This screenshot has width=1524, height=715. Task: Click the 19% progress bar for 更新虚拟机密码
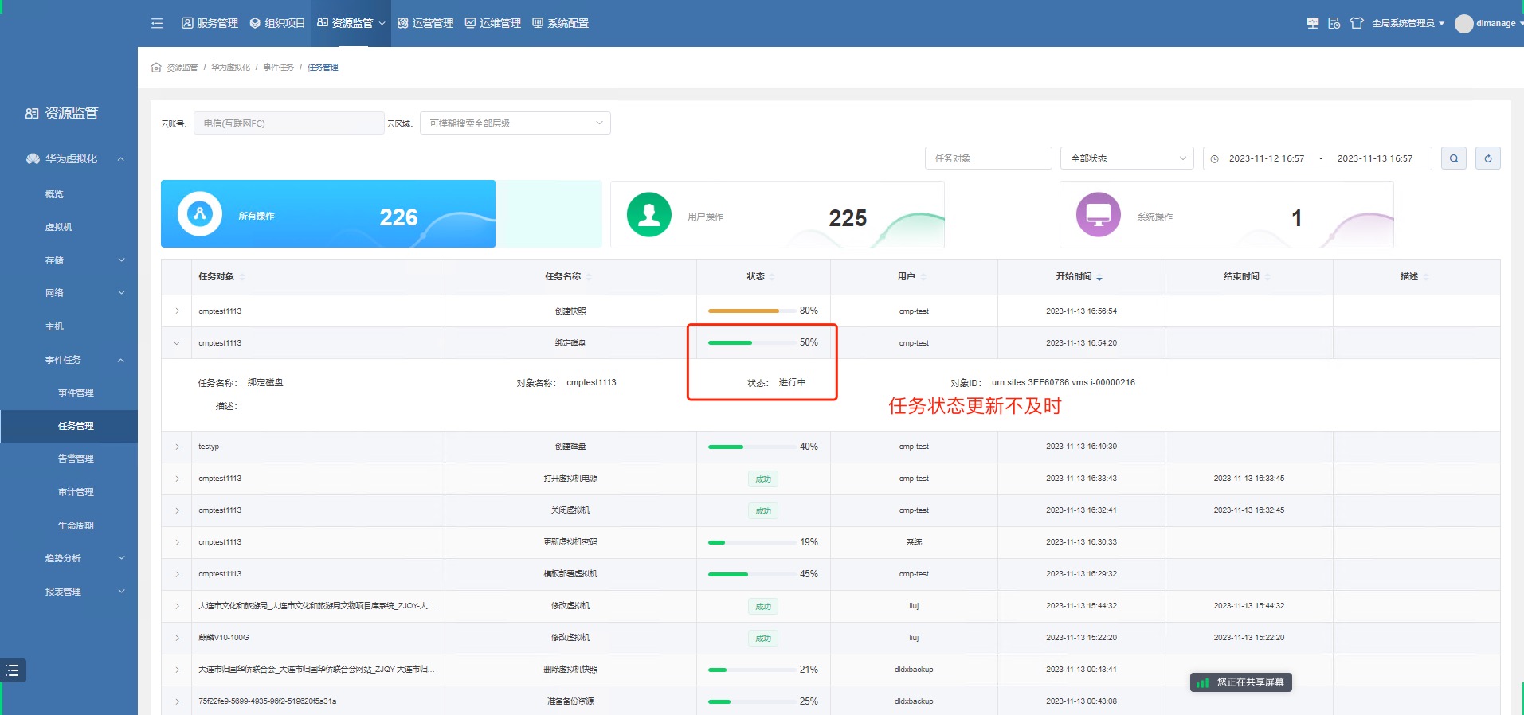751,542
